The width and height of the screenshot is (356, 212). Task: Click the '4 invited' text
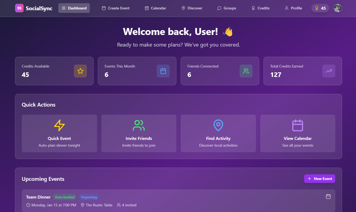[x=129, y=205]
